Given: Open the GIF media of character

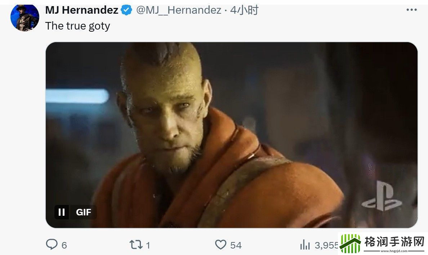Looking at the screenshot, I should [x=231, y=135].
